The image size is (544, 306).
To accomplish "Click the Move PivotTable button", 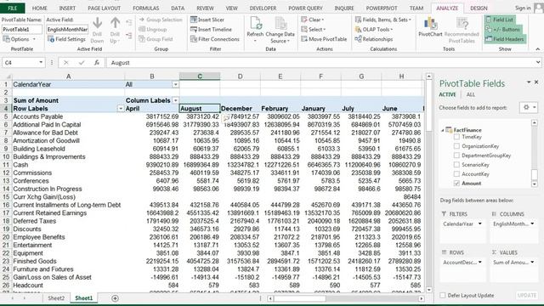I will (x=324, y=39).
